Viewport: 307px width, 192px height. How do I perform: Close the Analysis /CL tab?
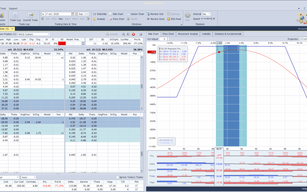[x=12, y=29]
